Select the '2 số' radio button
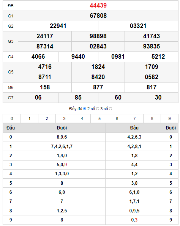This screenshot has height=226, width=180. pos(98,109)
